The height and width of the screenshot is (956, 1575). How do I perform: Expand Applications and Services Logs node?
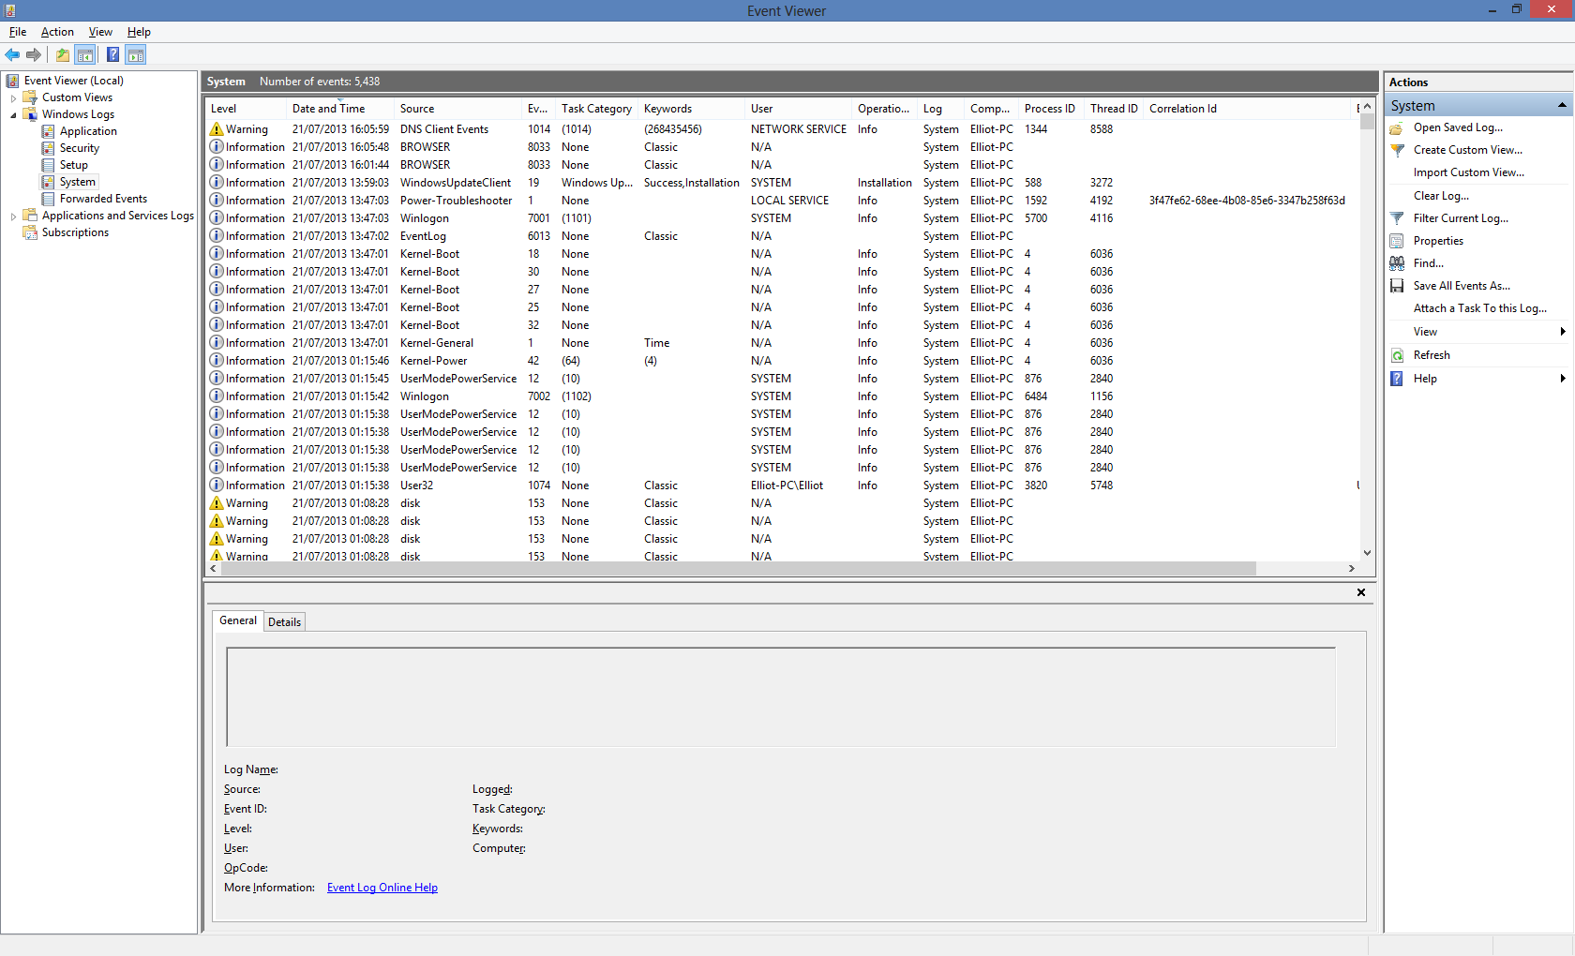13,217
